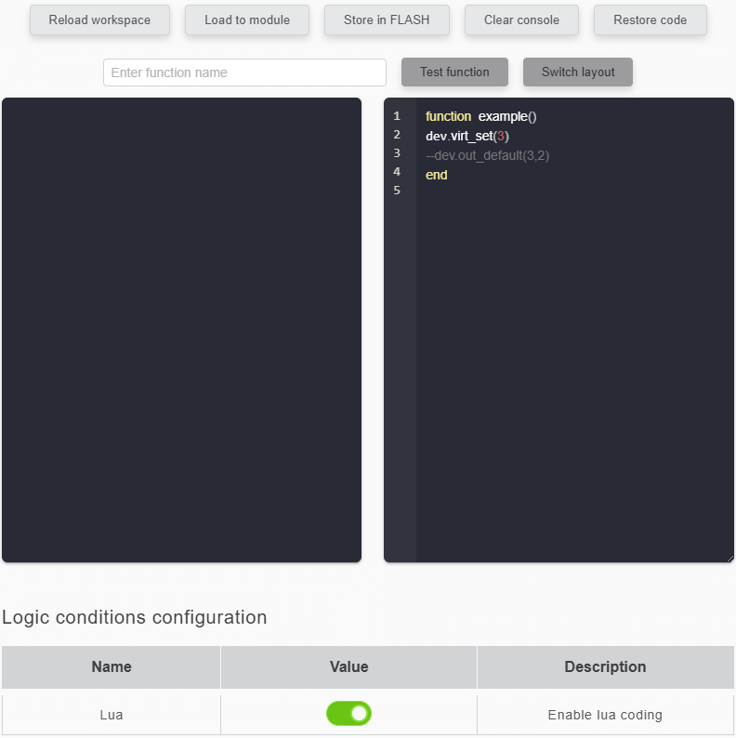Click the Name column header

pyautogui.click(x=112, y=667)
